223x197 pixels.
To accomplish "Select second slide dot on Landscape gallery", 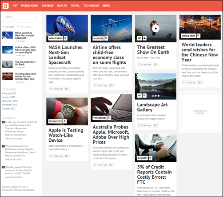I will pyautogui.click(x=155, y=96).
